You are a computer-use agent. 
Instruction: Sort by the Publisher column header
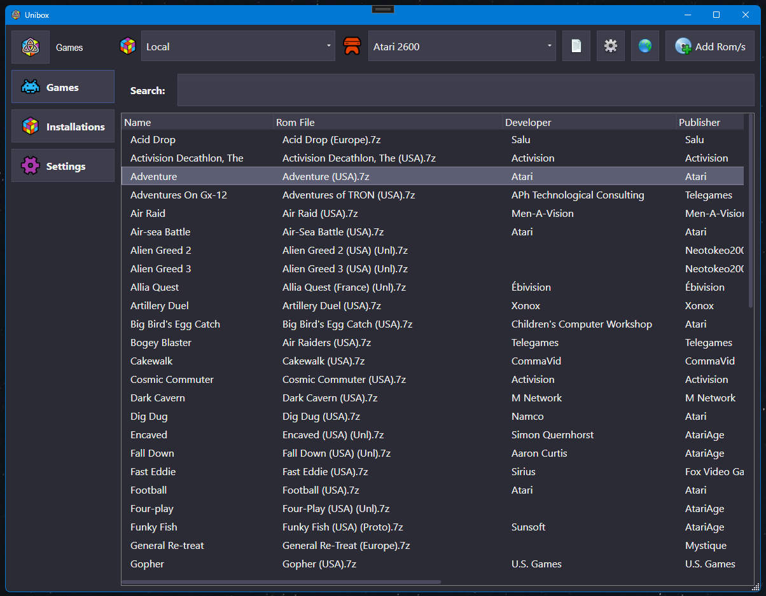click(710, 122)
